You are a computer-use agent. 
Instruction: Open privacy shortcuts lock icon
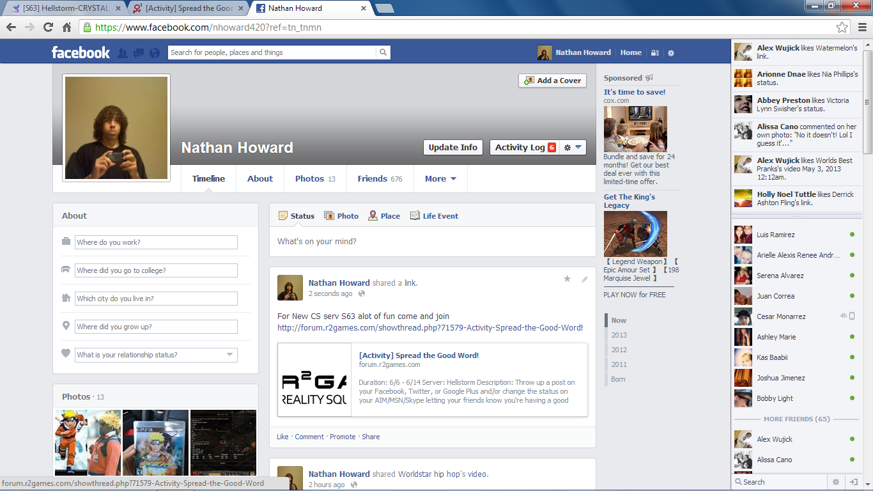[655, 53]
